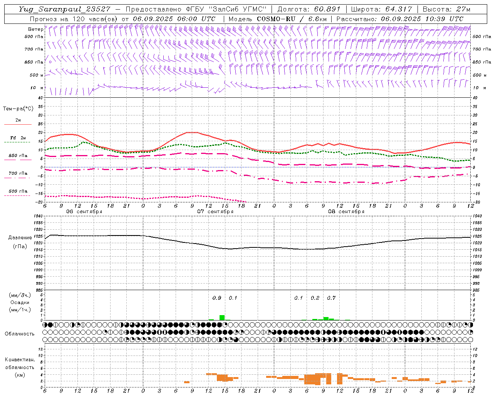The height and width of the screenshot is (394, 493).
Task: Click the dotted pink line sample under 500 гПа legend
Action: [17, 195]
